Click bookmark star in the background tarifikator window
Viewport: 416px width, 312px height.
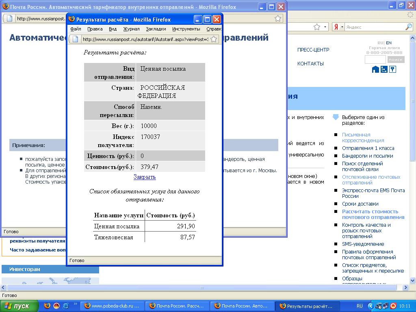(x=278, y=18)
